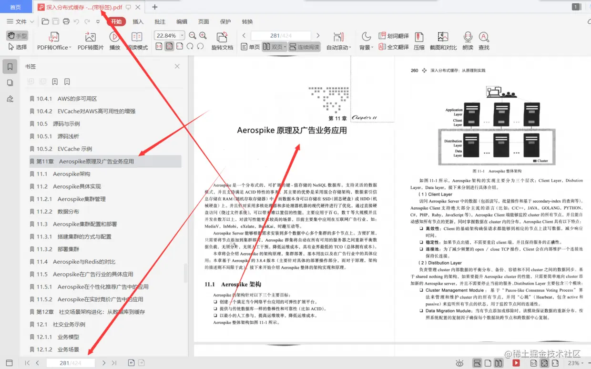This screenshot has height=369, width=591.
Task: Toggle actual size 1:1 button beside zoom box
Action: coord(159,46)
